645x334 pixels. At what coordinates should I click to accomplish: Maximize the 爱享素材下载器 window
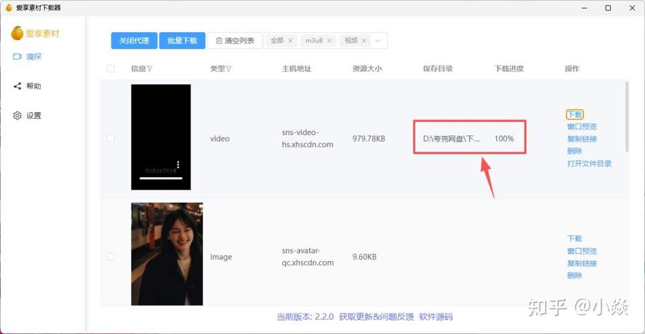[x=608, y=8]
